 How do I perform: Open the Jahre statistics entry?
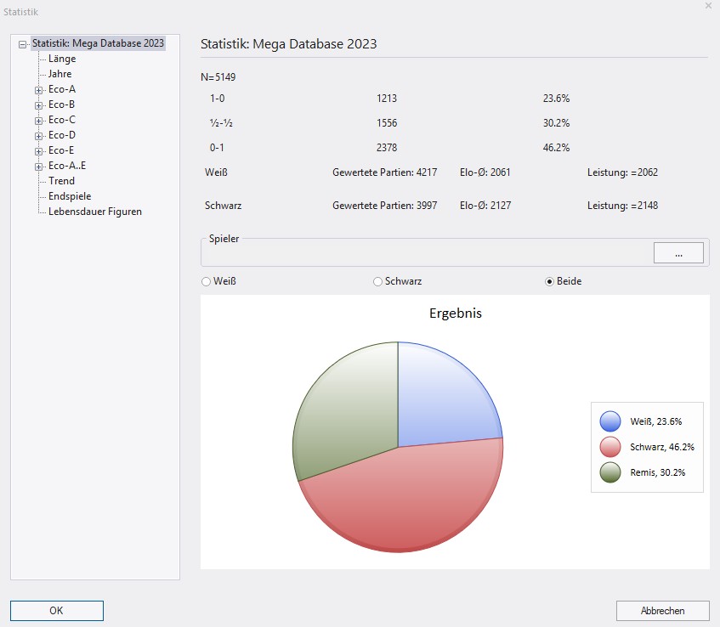(60, 74)
